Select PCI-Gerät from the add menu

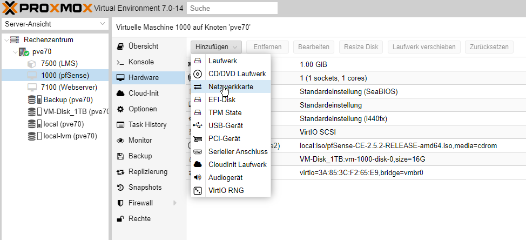pyautogui.click(x=231, y=138)
